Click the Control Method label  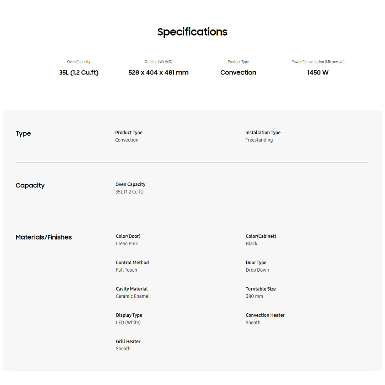(132, 263)
